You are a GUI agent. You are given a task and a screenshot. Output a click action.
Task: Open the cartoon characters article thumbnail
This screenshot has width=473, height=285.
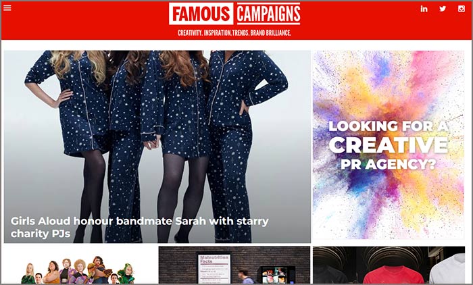pyautogui.click(x=81, y=265)
